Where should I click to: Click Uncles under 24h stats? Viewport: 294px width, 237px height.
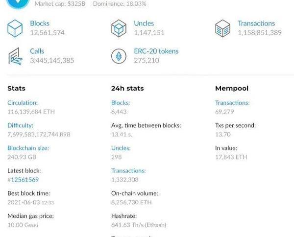[121, 148]
